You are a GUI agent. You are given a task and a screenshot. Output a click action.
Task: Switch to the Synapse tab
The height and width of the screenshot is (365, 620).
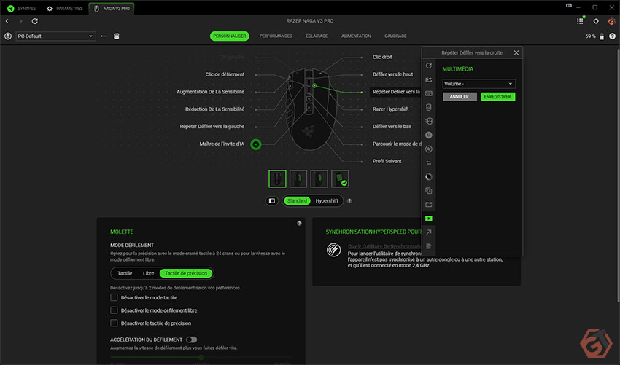tap(22, 8)
